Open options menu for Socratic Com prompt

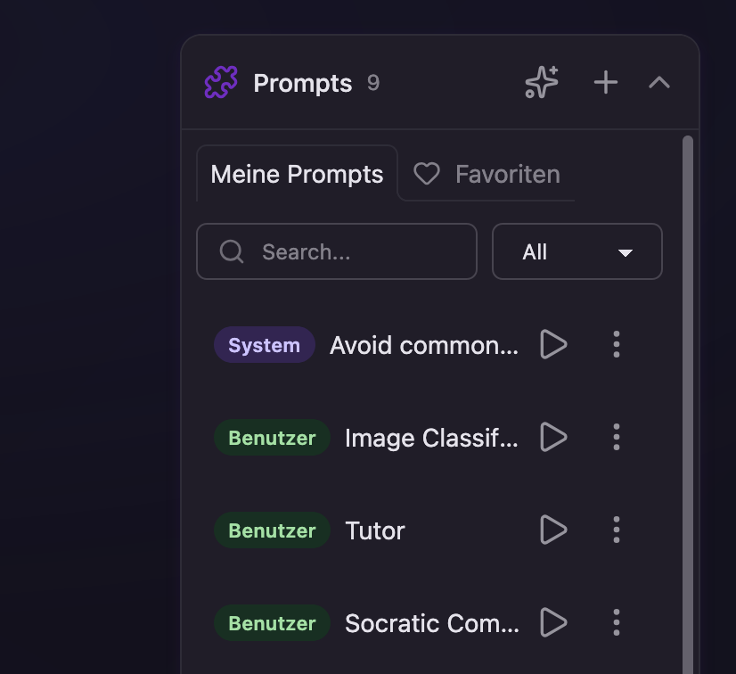[x=617, y=623]
